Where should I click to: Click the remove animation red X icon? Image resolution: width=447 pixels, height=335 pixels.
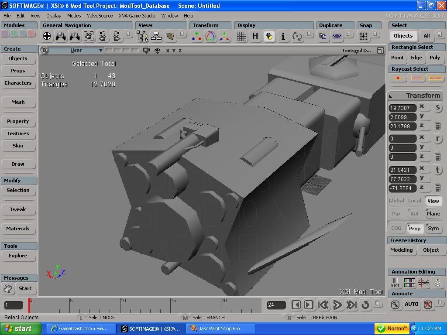[428, 304]
